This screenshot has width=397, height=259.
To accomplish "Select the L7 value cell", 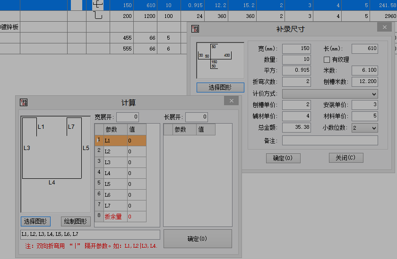I will pos(137,206).
